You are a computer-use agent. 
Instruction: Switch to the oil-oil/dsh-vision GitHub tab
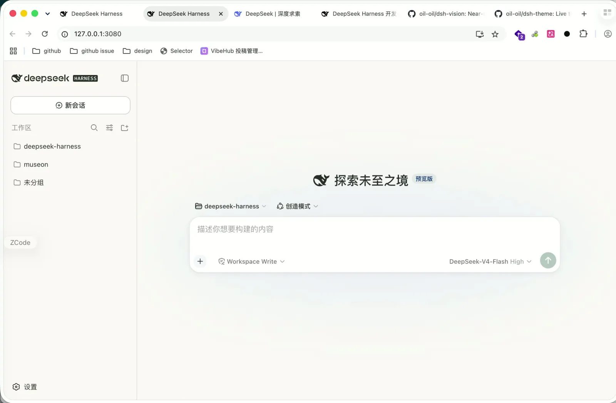point(445,14)
